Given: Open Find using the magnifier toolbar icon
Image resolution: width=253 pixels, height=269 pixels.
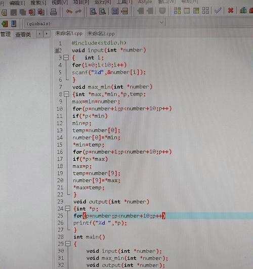Looking at the screenshot, I should [93, 11].
